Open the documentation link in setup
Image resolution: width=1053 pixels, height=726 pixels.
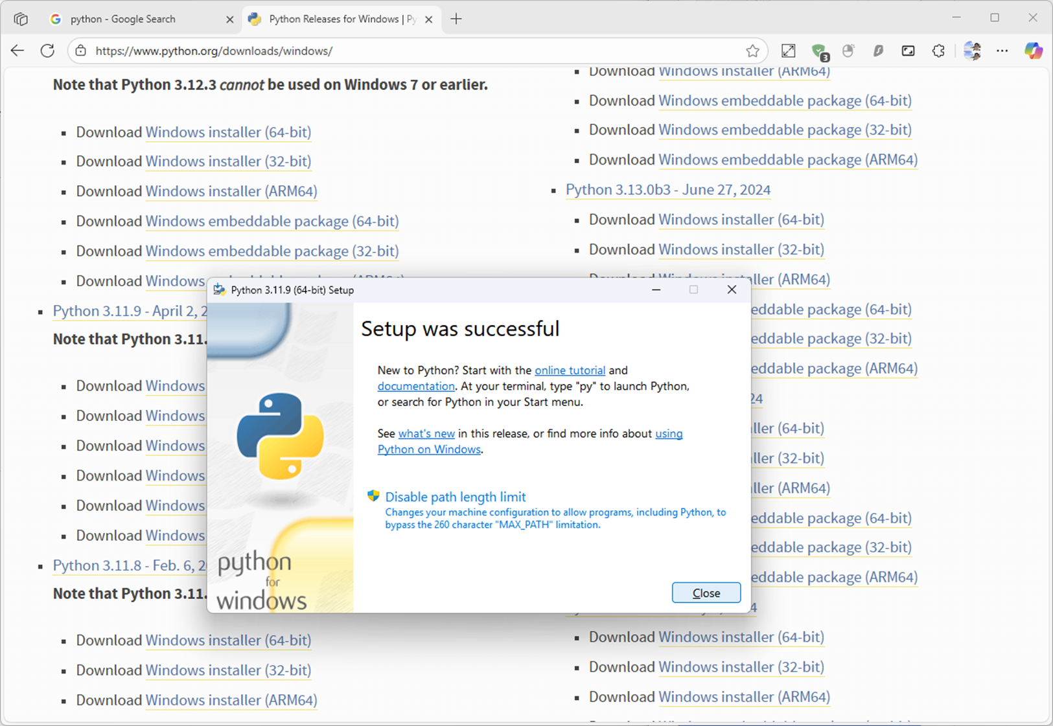tap(416, 386)
